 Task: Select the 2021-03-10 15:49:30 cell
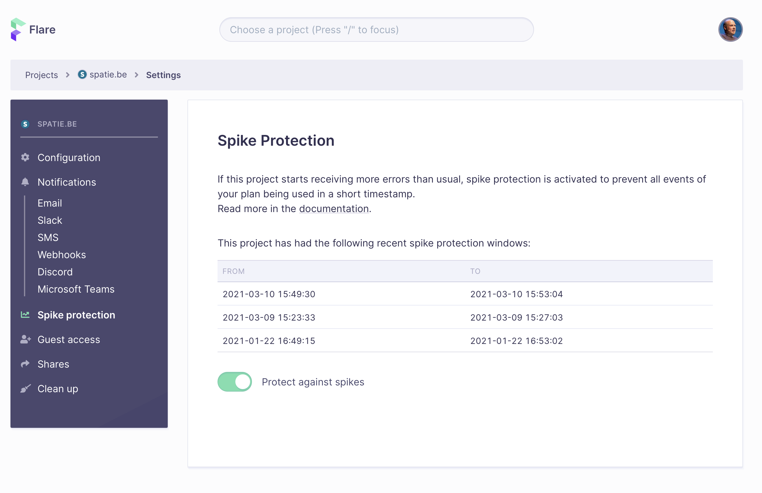269,294
